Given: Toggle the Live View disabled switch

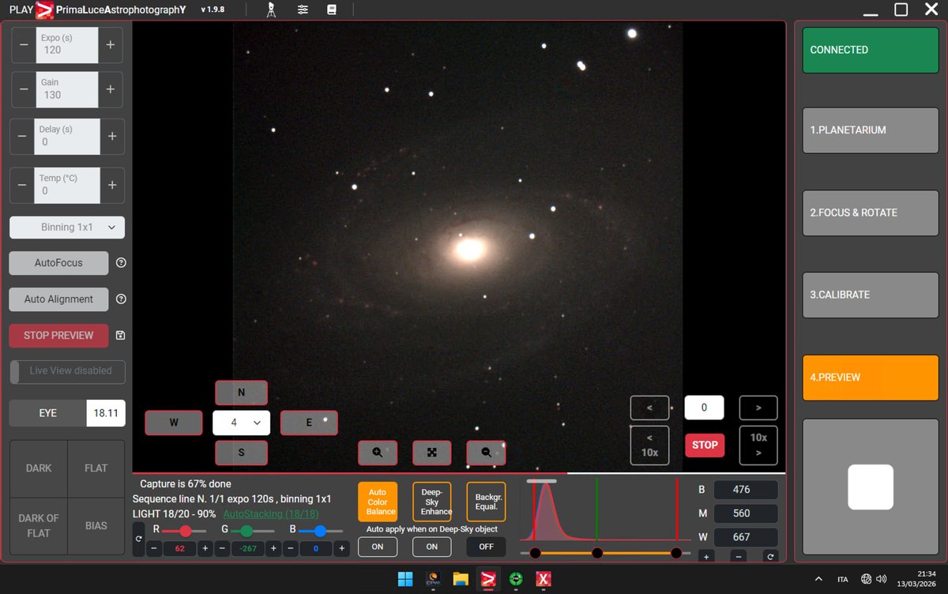Looking at the screenshot, I should click(67, 372).
